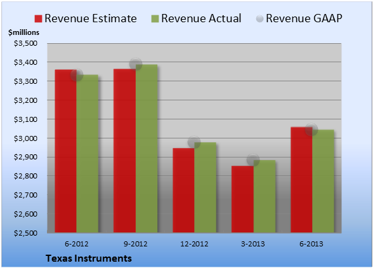Click the '$3,400' y-axis value

point(25,62)
